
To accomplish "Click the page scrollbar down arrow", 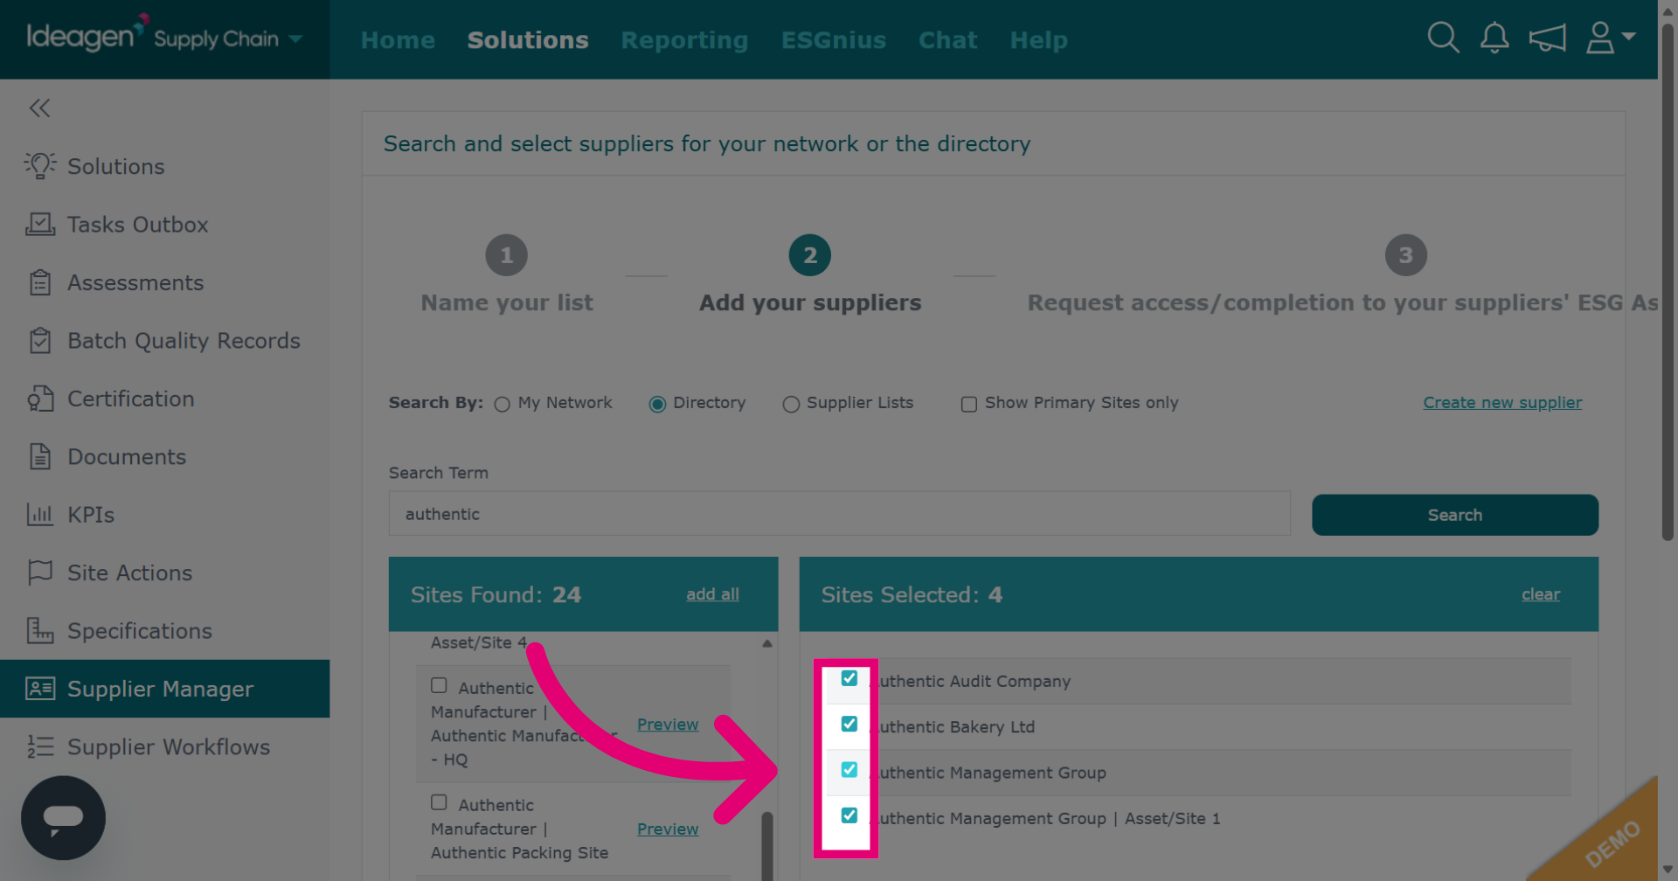I will (x=1668, y=870).
